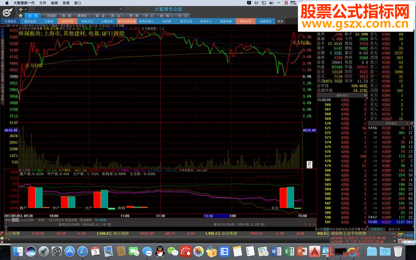Expand the 更多 toolbar options
Image resolution: width=416 pixels, height=260 pixels.
pyautogui.click(x=280, y=21)
